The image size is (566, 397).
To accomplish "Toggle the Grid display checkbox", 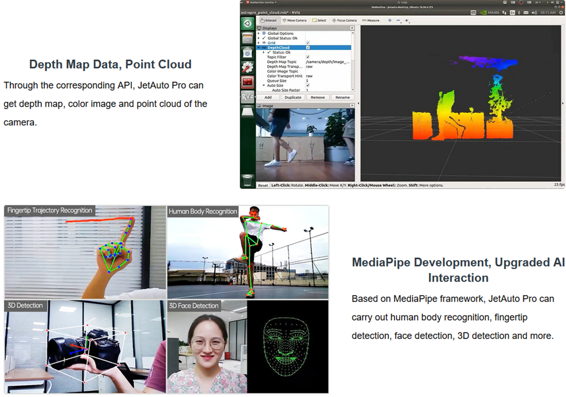I will pos(307,43).
